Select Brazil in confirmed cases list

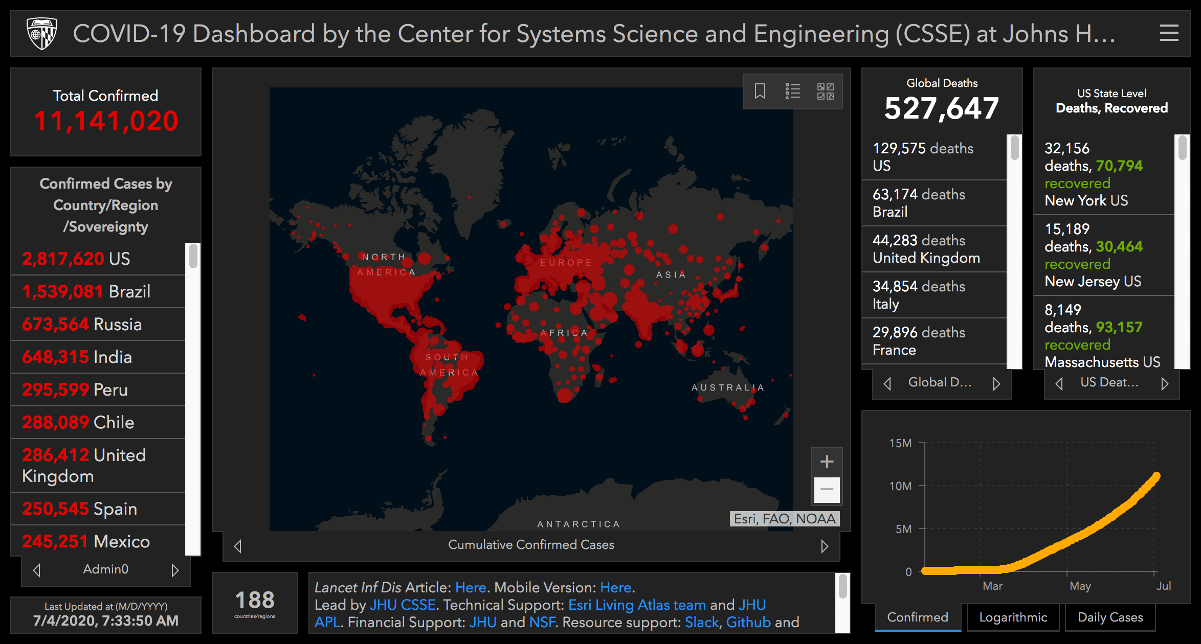coord(98,292)
